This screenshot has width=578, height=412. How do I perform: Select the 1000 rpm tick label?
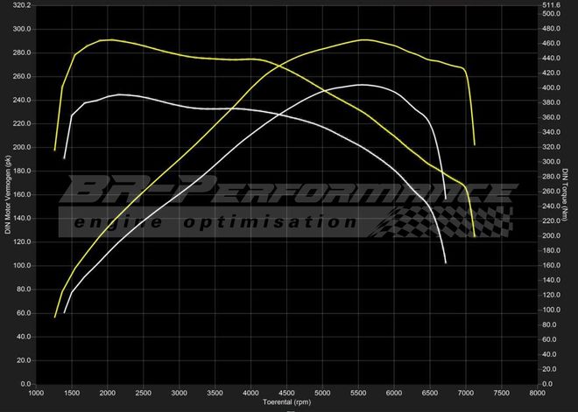pyautogui.click(x=37, y=393)
